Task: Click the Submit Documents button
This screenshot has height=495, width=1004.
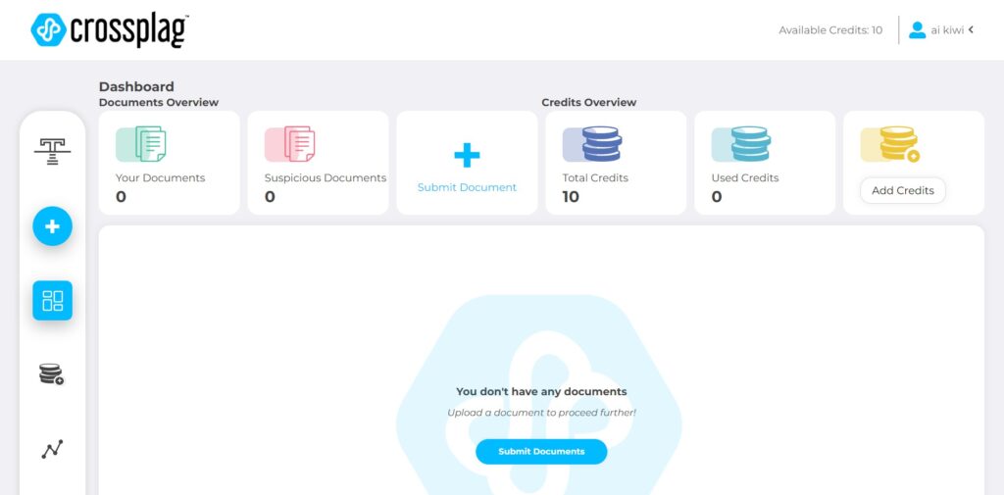Action: 541,452
